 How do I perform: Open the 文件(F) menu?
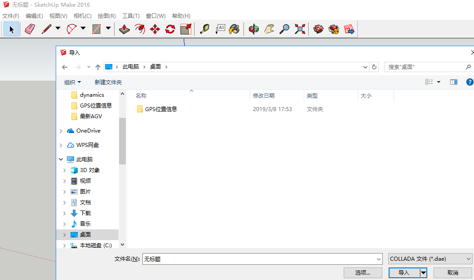click(x=11, y=16)
